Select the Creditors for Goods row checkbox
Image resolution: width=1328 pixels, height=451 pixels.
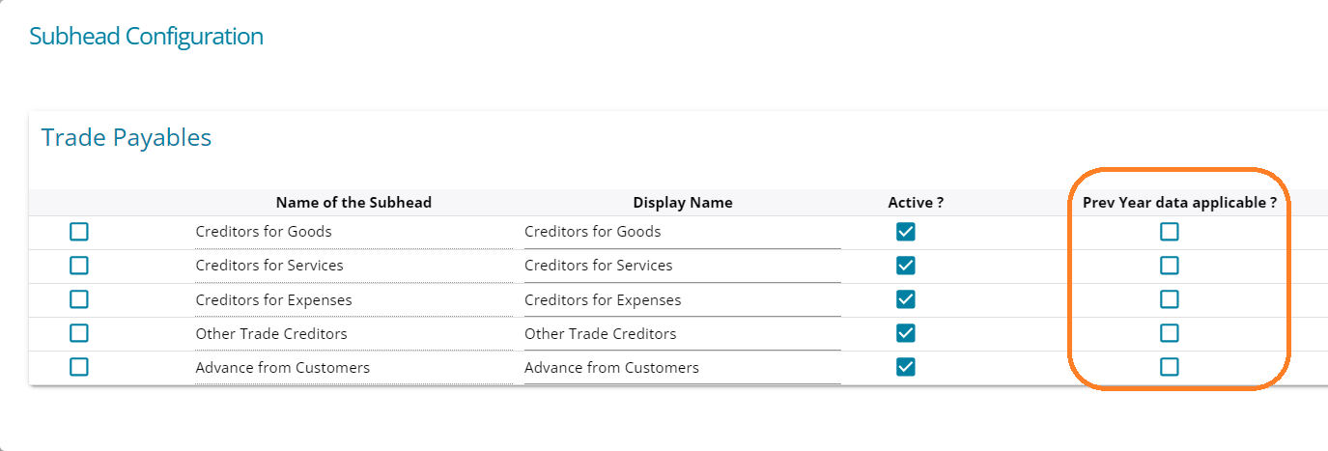pos(79,232)
